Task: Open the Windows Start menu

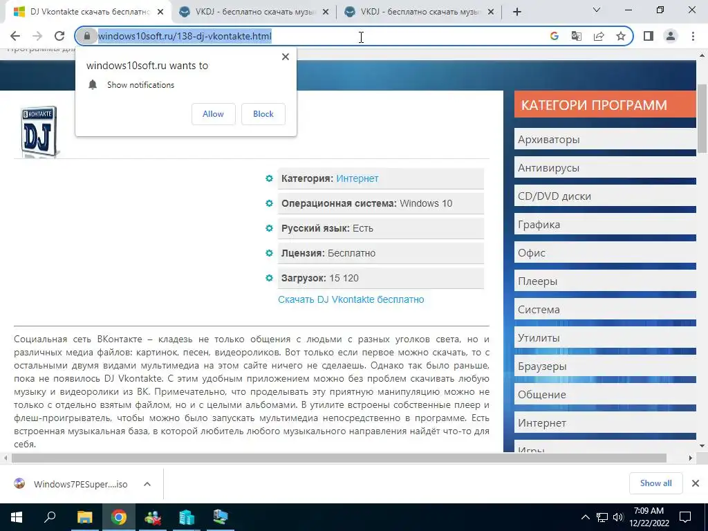Action: (17, 517)
